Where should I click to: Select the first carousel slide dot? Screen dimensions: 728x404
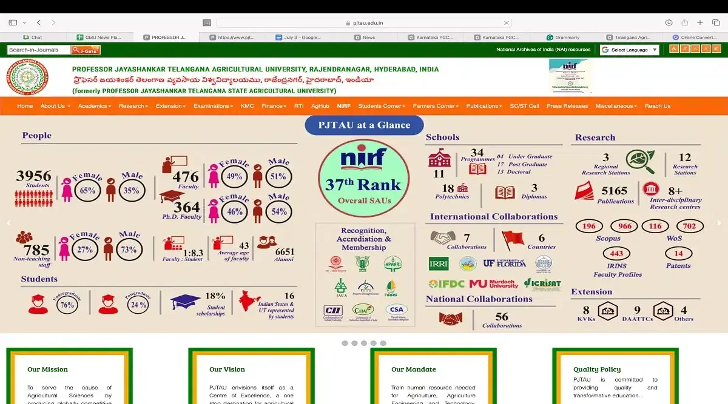[345, 343]
